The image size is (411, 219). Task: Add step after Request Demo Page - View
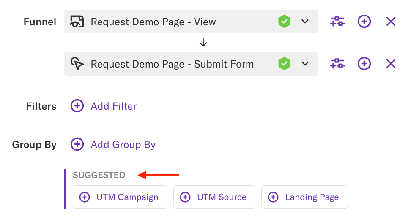pyautogui.click(x=364, y=21)
